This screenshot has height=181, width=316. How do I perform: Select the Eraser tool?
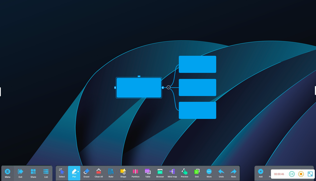point(86,173)
